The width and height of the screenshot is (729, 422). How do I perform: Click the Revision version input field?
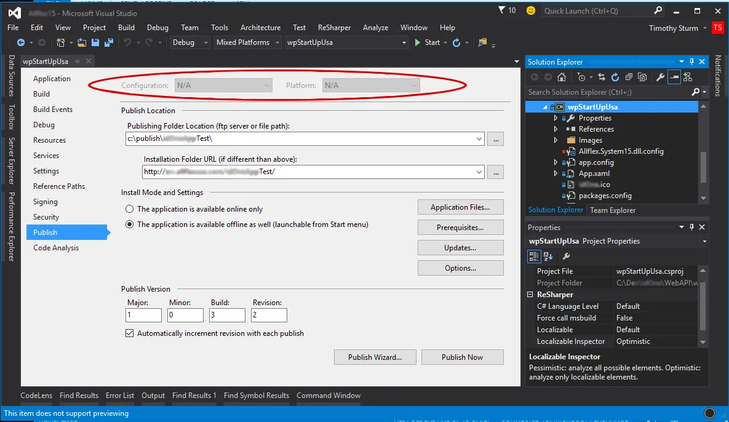pyautogui.click(x=269, y=315)
